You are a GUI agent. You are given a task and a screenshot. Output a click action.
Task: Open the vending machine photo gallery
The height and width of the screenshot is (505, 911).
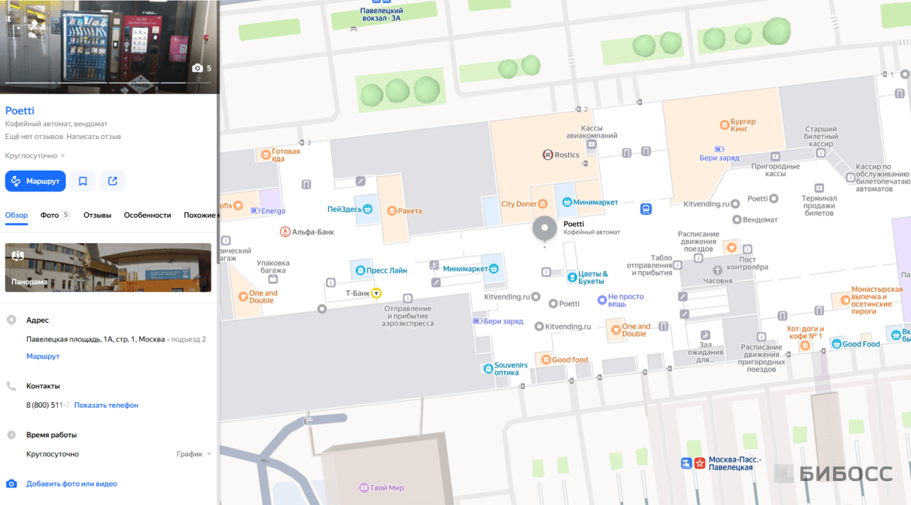pos(109,46)
